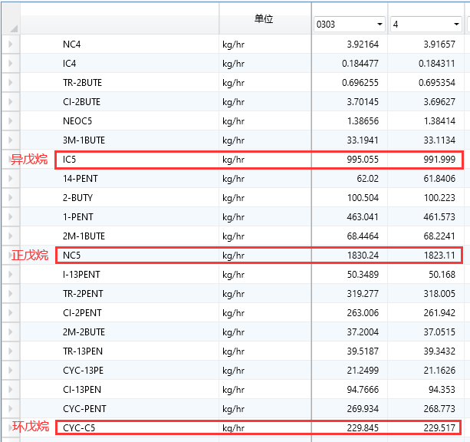
Task: Expand the CYC-PENT row arrow
Action: tap(10, 409)
